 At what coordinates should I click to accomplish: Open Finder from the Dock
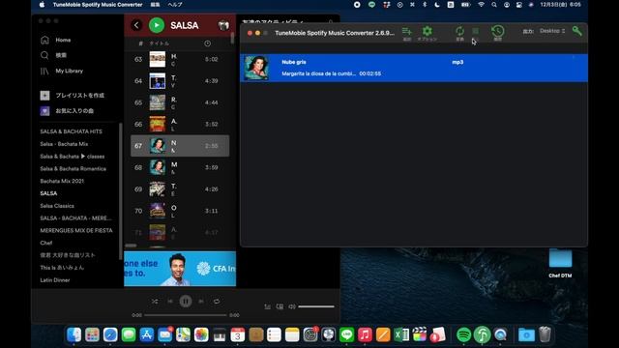tap(74, 334)
